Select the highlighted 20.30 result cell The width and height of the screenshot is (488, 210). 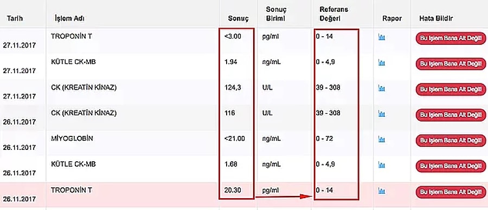click(233, 190)
